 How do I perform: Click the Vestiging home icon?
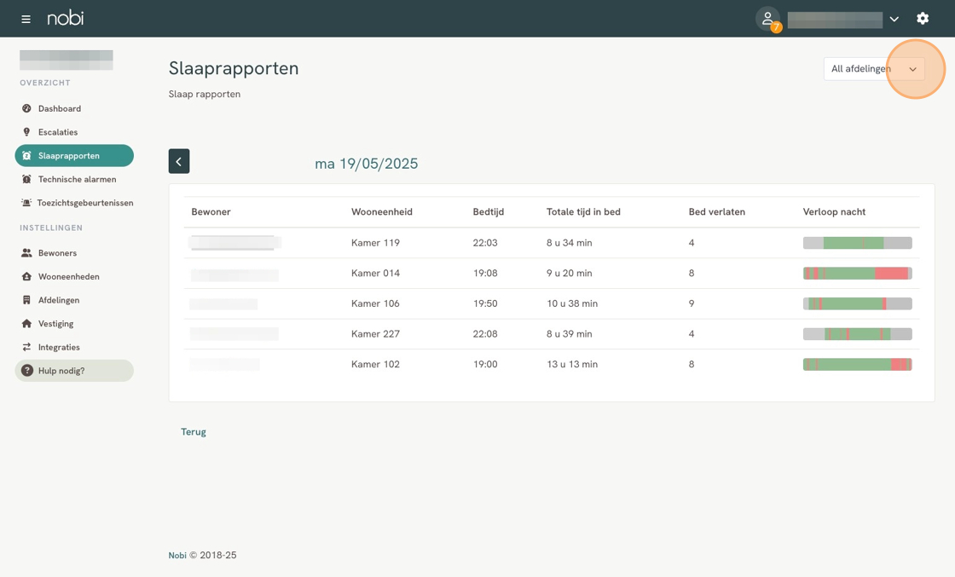coord(26,324)
